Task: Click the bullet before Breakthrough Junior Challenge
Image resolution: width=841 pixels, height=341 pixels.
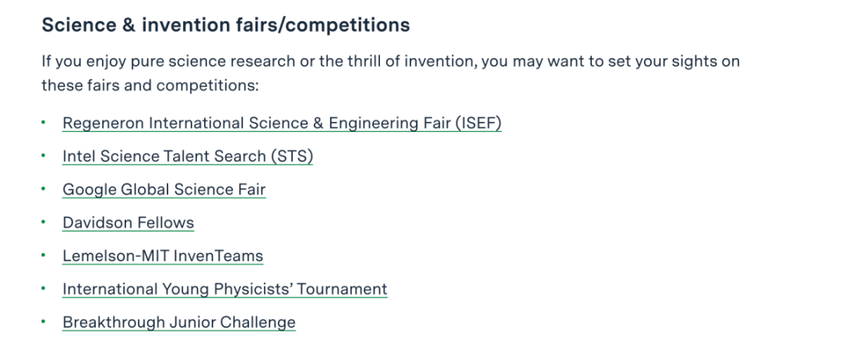Action: click(44, 322)
